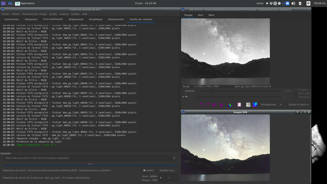Click the vertical mirror flip icon
327x184 pixels.
click(221, 105)
